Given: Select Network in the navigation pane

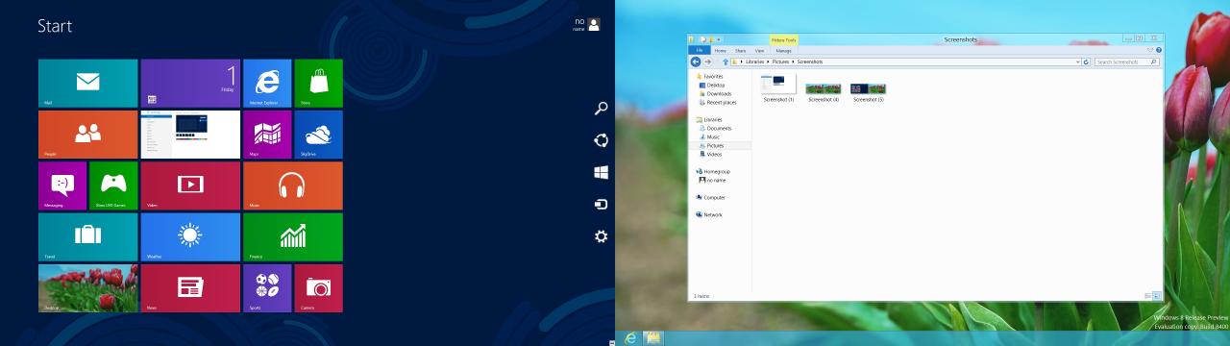Looking at the screenshot, I should 708,214.
